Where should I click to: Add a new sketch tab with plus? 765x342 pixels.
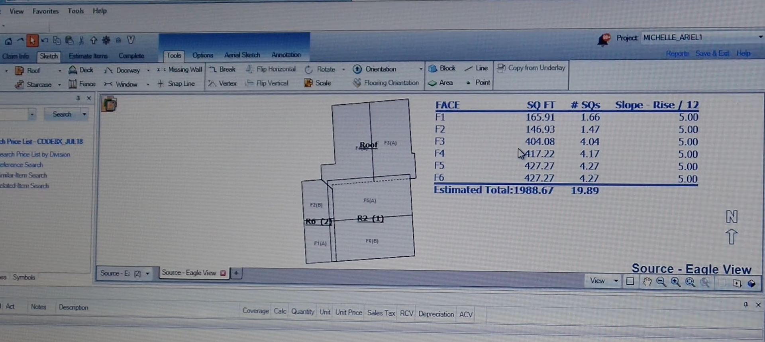coord(236,273)
